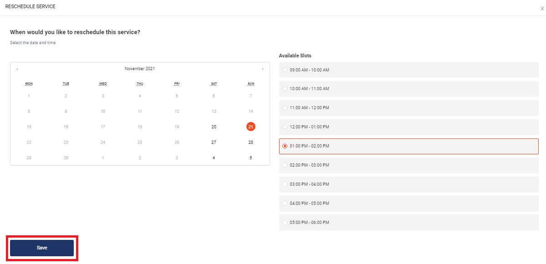Click the November 2021 month header
Screen dimensions: 546x264
[x=139, y=68]
